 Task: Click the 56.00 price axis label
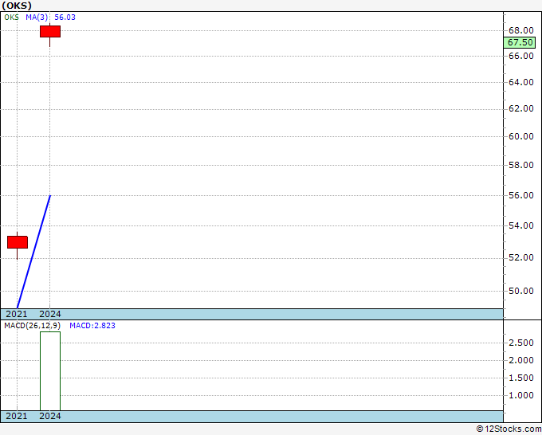click(x=521, y=195)
